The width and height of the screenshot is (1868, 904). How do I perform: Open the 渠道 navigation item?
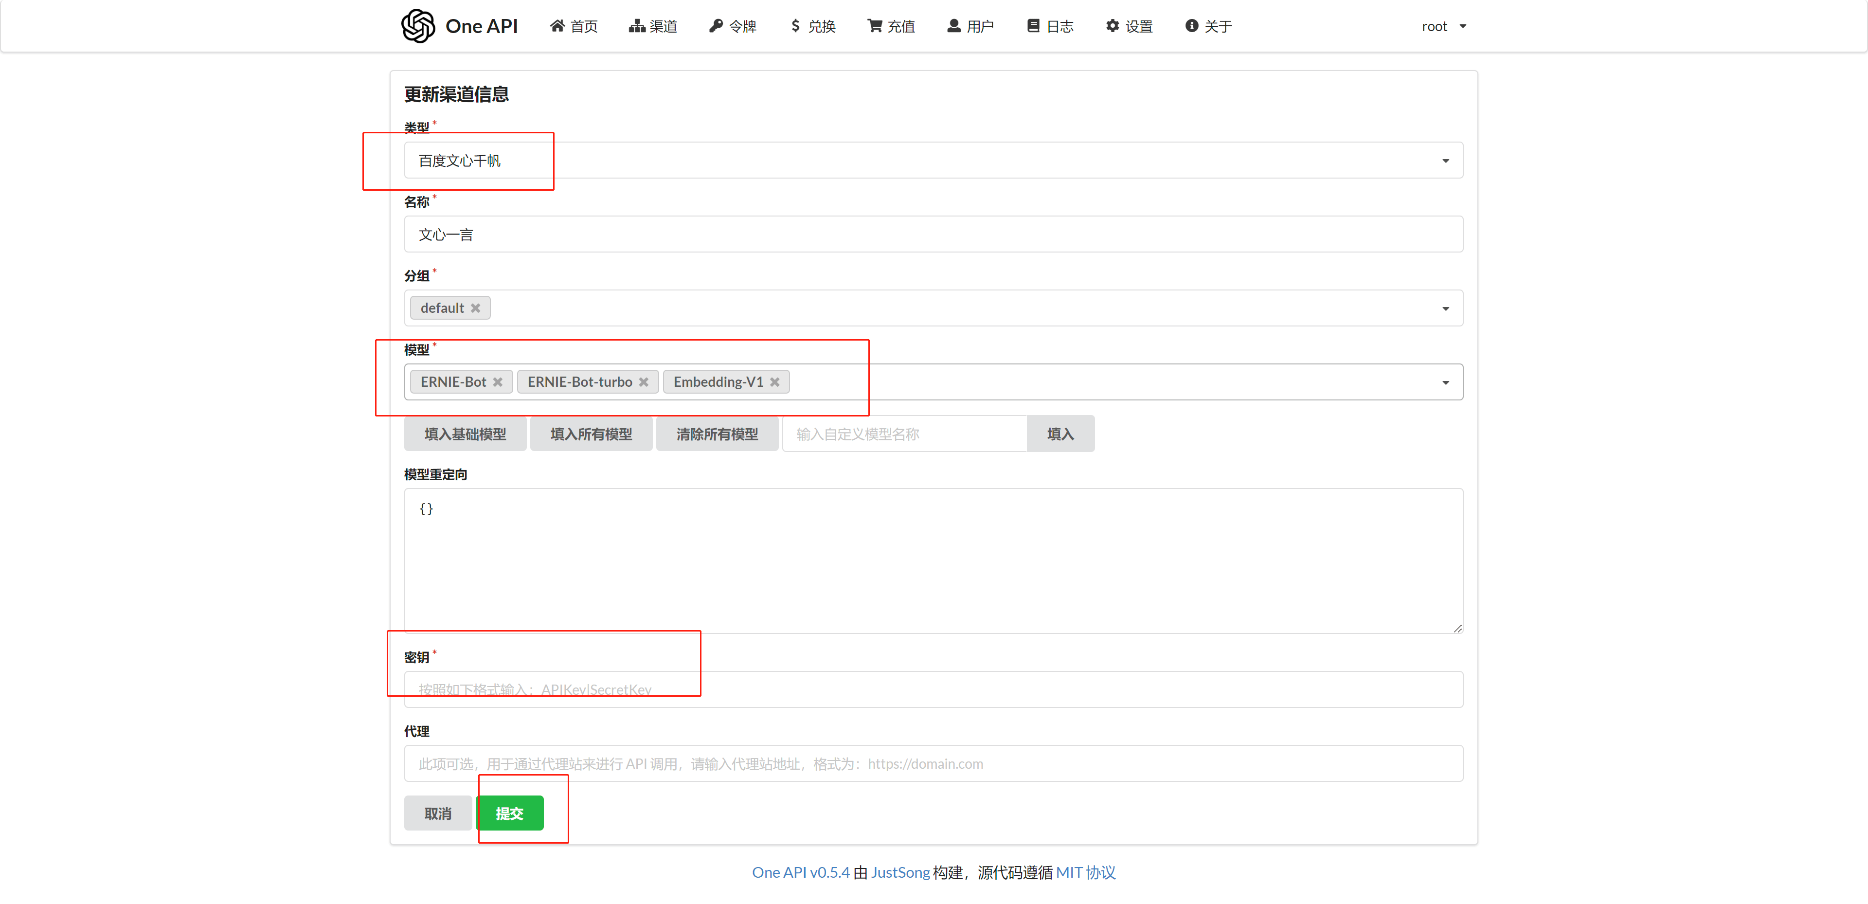pyautogui.click(x=652, y=25)
